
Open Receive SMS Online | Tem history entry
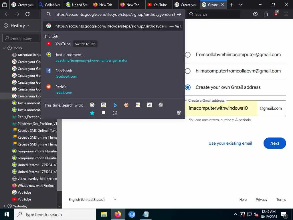coord(34,131)
